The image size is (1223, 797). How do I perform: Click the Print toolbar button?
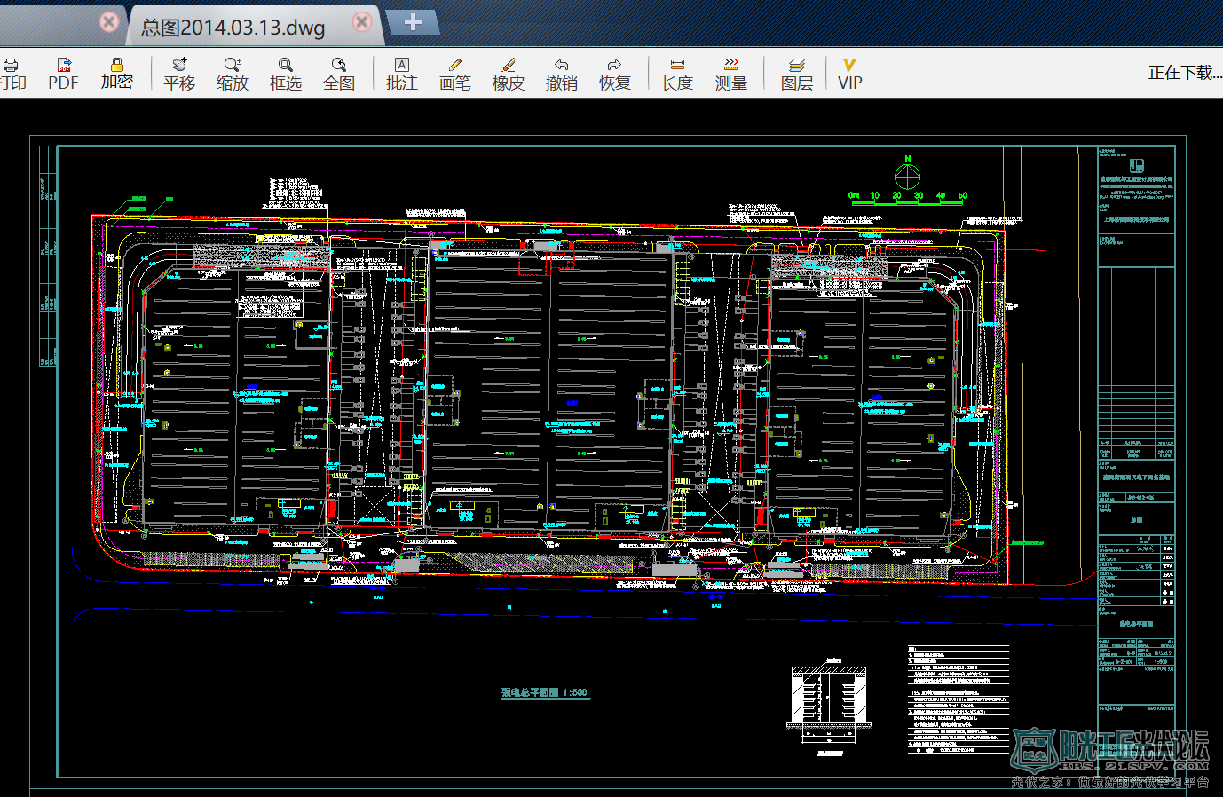12,74
